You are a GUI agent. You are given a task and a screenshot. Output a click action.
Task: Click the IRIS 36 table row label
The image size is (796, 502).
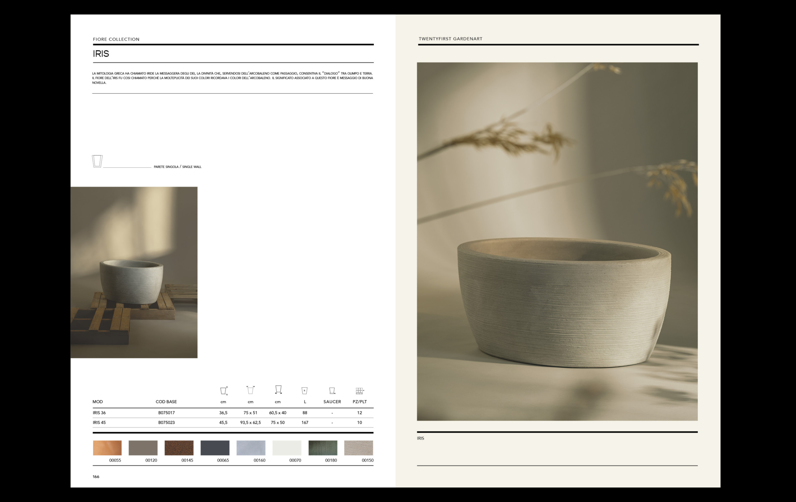point(99,413)
